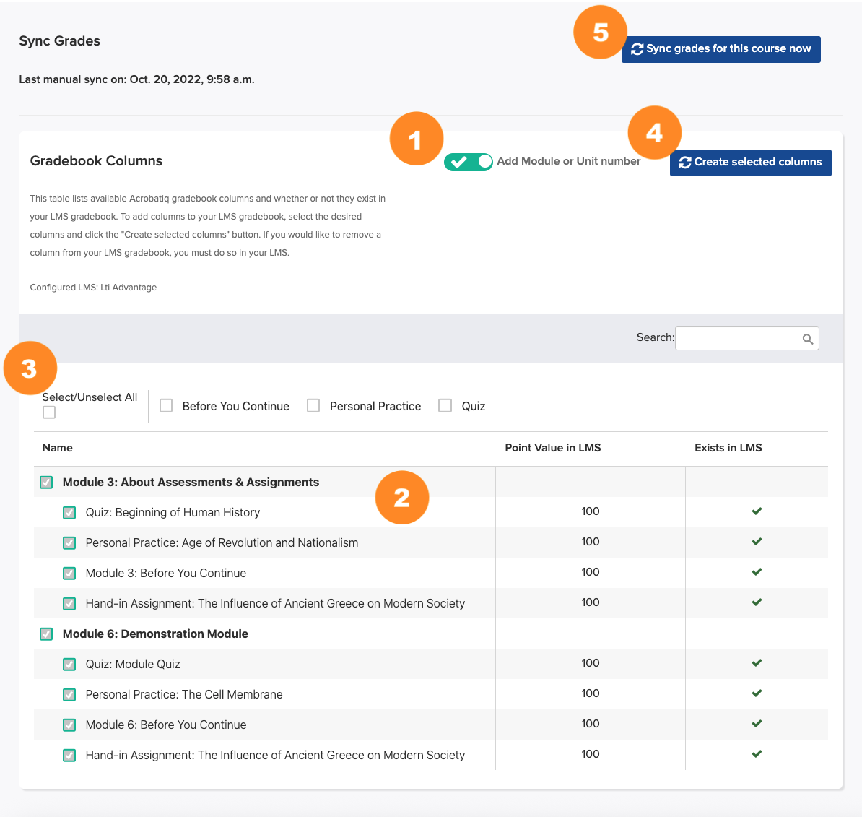Uncheck Module 3: Before You Continue checkbox
The height and width of the screenshot is (817, 862).
pos(69,574)
